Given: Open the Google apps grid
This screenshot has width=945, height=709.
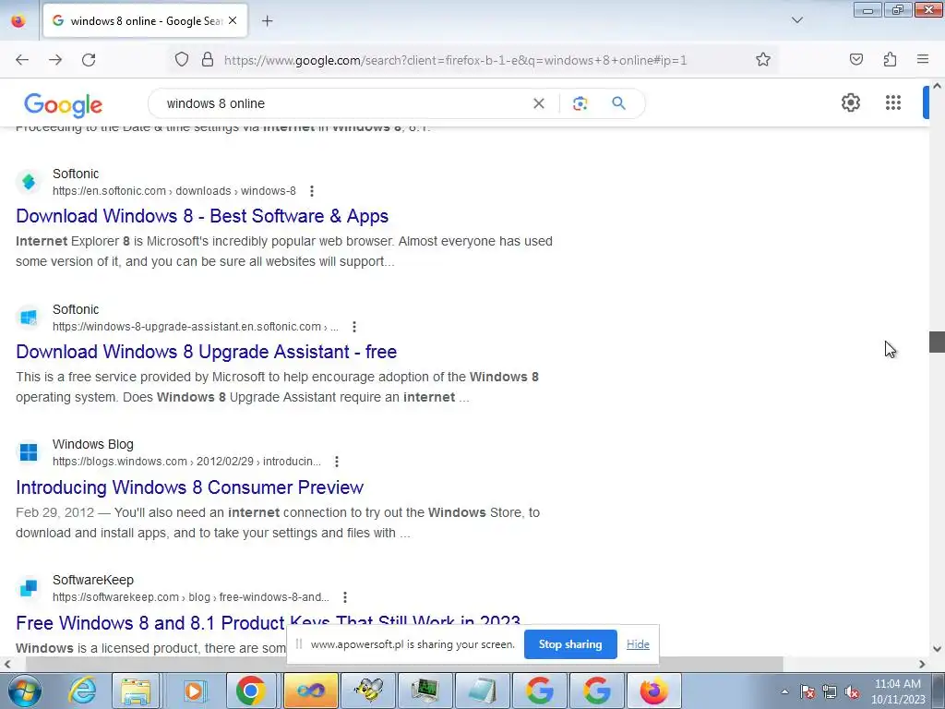Looking at the screenshot, I should 893,103.
